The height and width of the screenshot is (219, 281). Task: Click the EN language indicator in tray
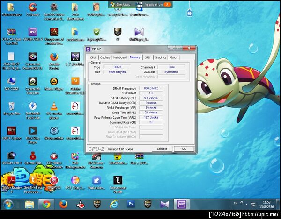(x=235, y=204)
